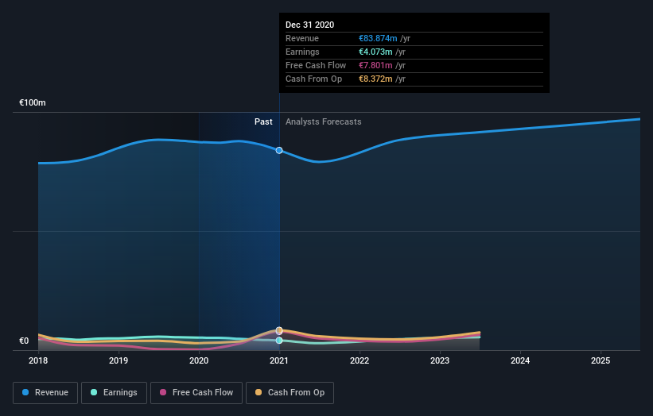Click the 2023 x-axis label
Screen dimensions: 653x416
440,360
